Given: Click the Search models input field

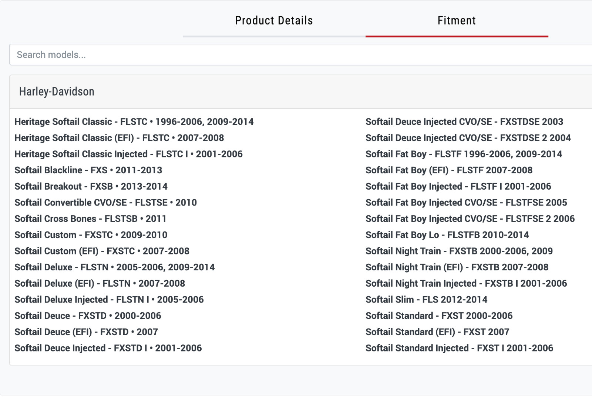Looking at the screenshot, I should (300, 55).
